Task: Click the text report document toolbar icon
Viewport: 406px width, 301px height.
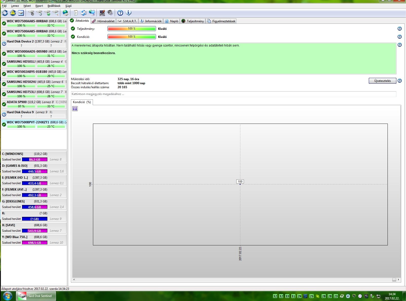Action: [x=75, y=13]
